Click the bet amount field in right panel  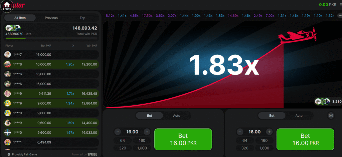(x=254, y=132)
